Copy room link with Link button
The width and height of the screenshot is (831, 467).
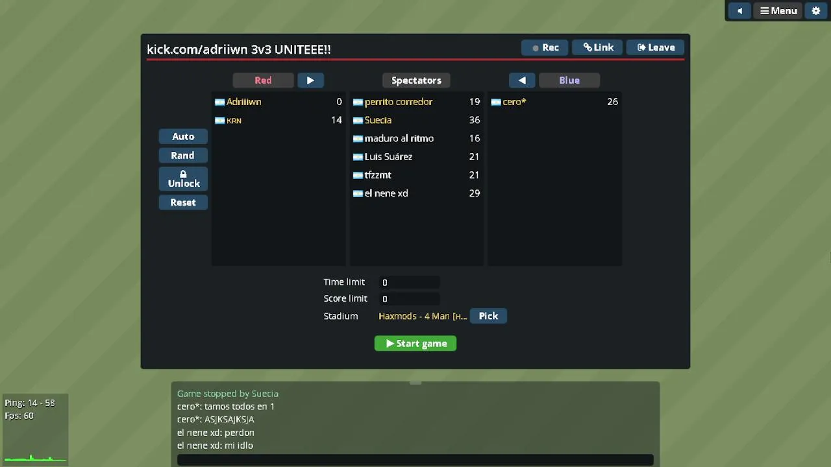click(x=598, y=47)
